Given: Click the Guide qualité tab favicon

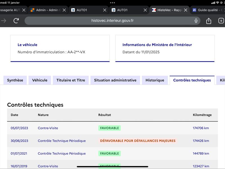Looking at the screenshot, I should point(194,10).
